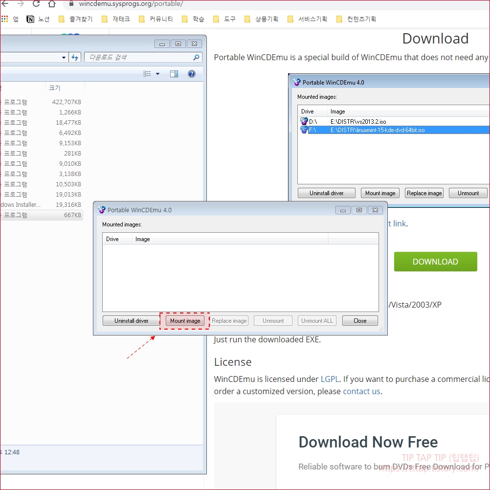Maximize the front WinCDEmu window
Viewport: 490px width, 490px height.
pyautogui.click(x=359, y=210)
